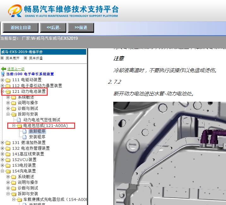This screenshot has width=226, height=205.
Task: Click the 车载便携式充电器总成 folder icon
Action: 19,200
